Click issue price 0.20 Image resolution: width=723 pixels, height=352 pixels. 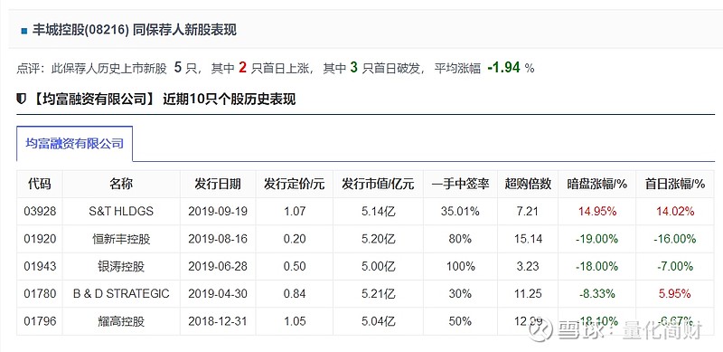coord(295,239)
